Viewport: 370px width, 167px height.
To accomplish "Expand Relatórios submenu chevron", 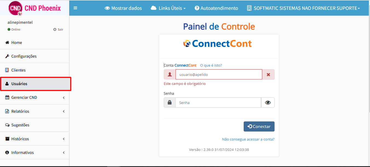I will point(64,111).
